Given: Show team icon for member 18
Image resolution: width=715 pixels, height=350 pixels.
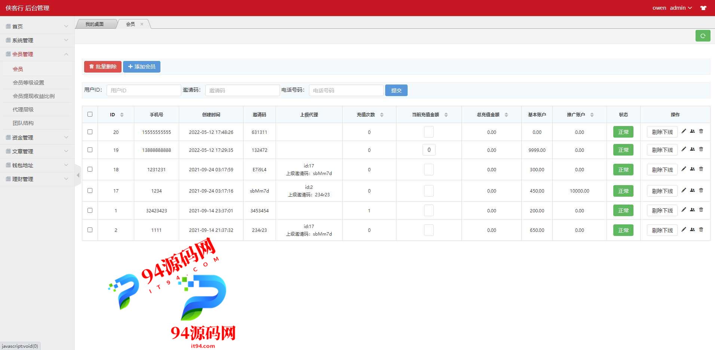Looking at the screenshot, I should [x=692, y=169].
